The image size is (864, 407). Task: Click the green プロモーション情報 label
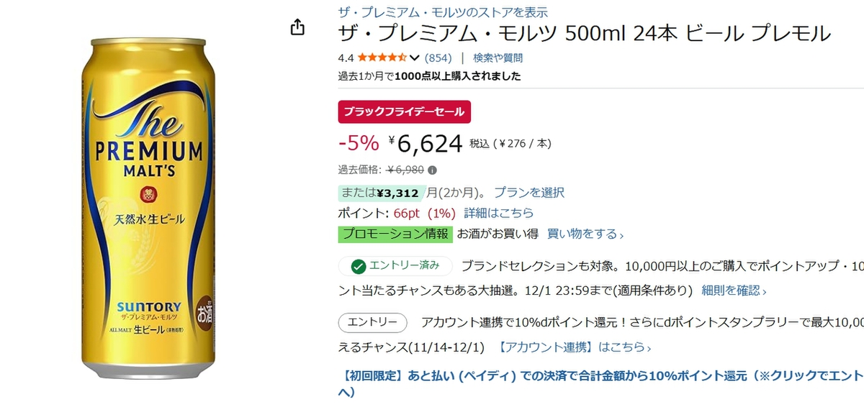(395, 234)
